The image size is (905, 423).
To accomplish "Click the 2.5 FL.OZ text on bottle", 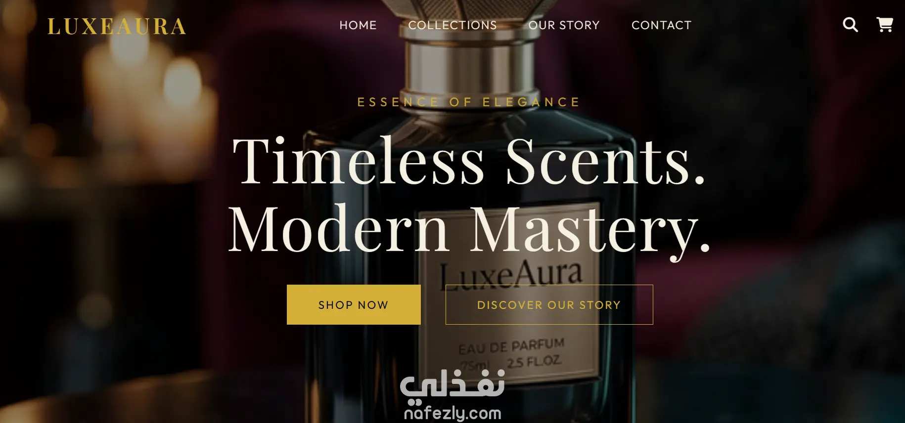I will pyautogui.click(x=534, y=362).
